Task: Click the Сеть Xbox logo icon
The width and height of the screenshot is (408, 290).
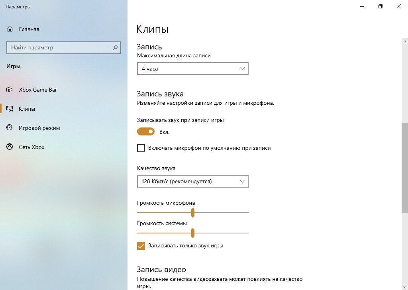Action: tap(10, 147)
